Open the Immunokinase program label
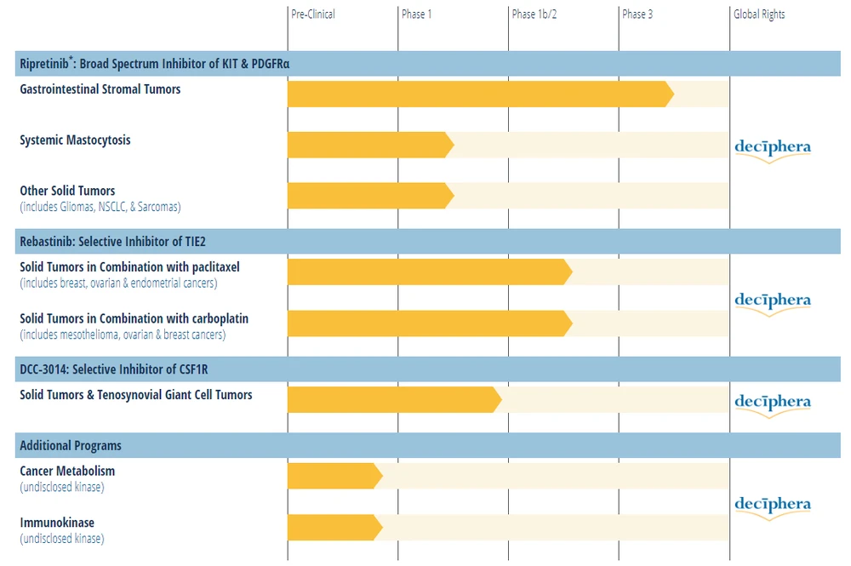This screenshot has height=566, width=851. tap(57, 523)
